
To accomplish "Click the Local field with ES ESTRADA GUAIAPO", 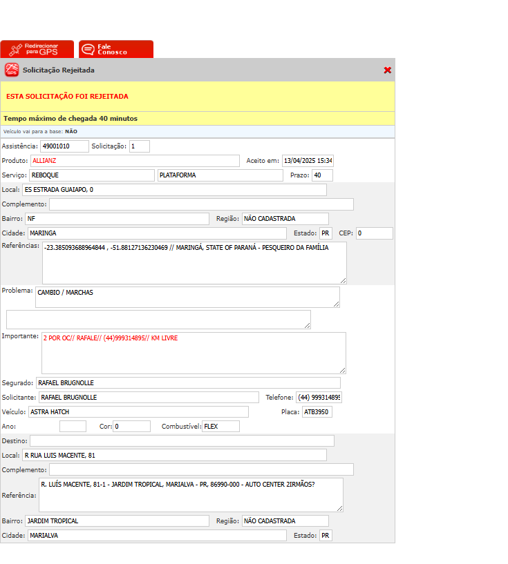I will (174, 190).
